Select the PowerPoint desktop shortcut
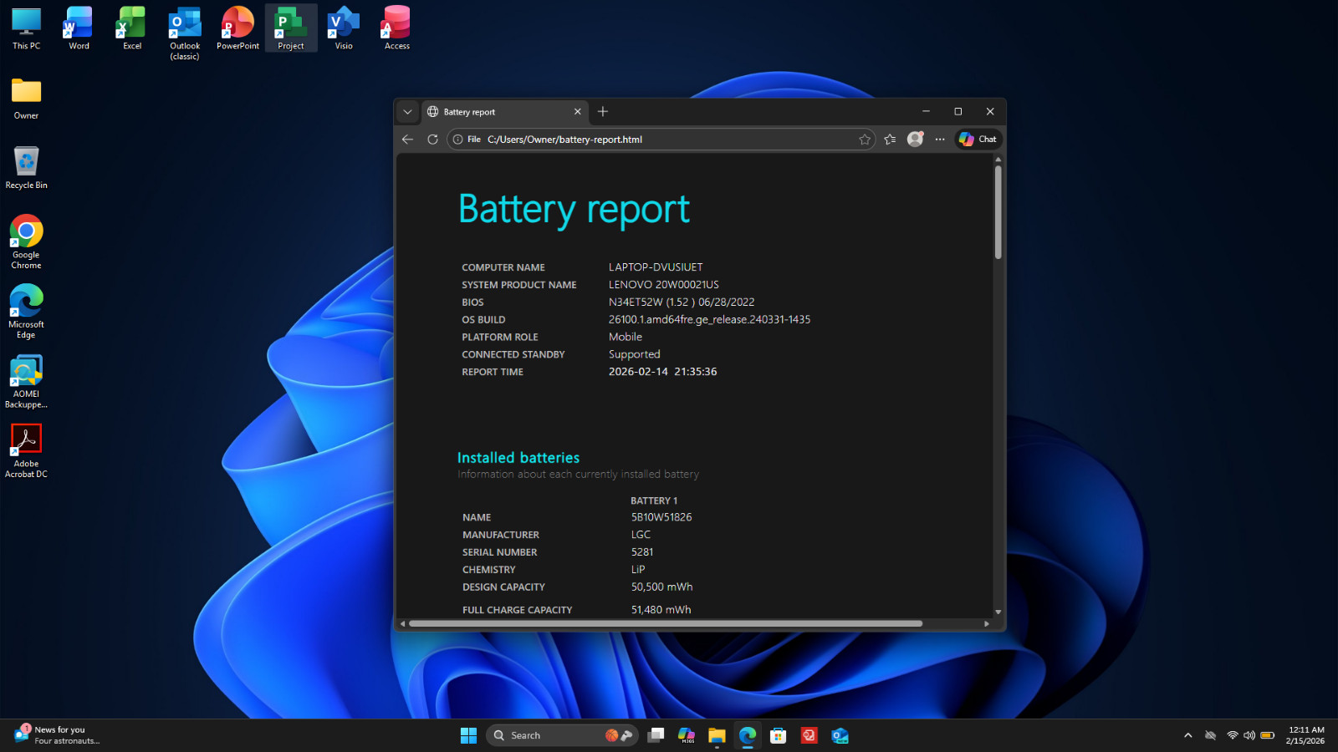The height and width of the screenshot is (752, 1338). click(237, 28)
